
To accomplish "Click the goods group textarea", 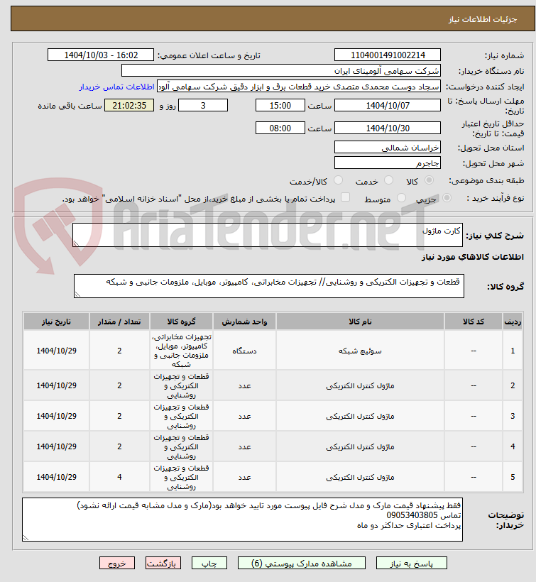I will click(269, 286).
